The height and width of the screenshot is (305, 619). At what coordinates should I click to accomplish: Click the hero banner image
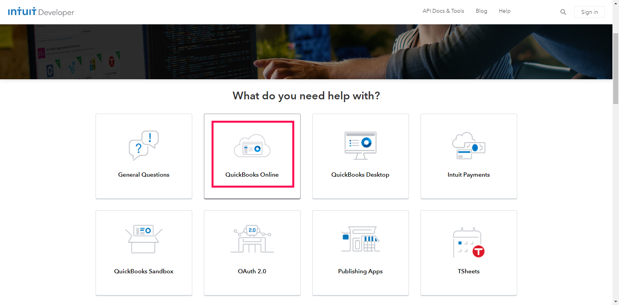(x=306, y=52)
